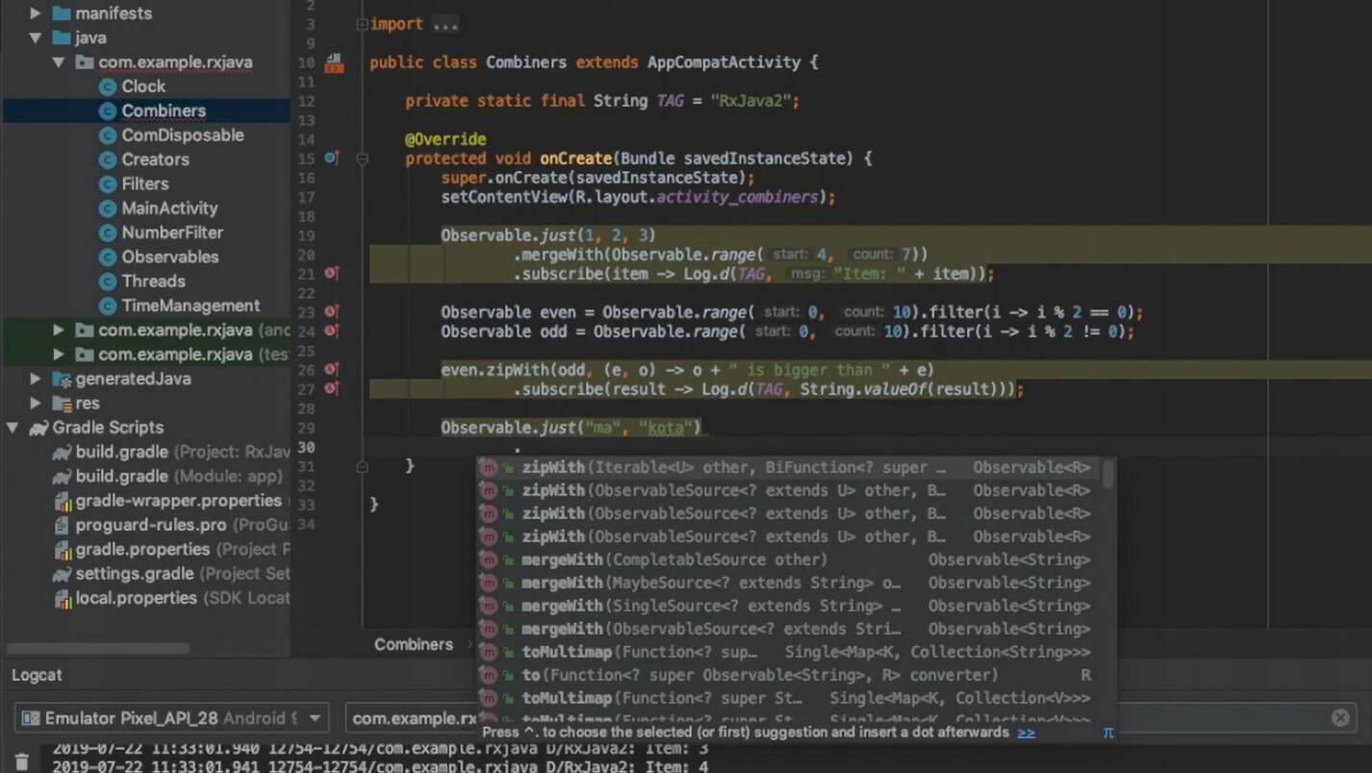Click the pi icon in the completion popup hint bar
The width and height of the screenshot is (1372, 773).
point(1107,733)
